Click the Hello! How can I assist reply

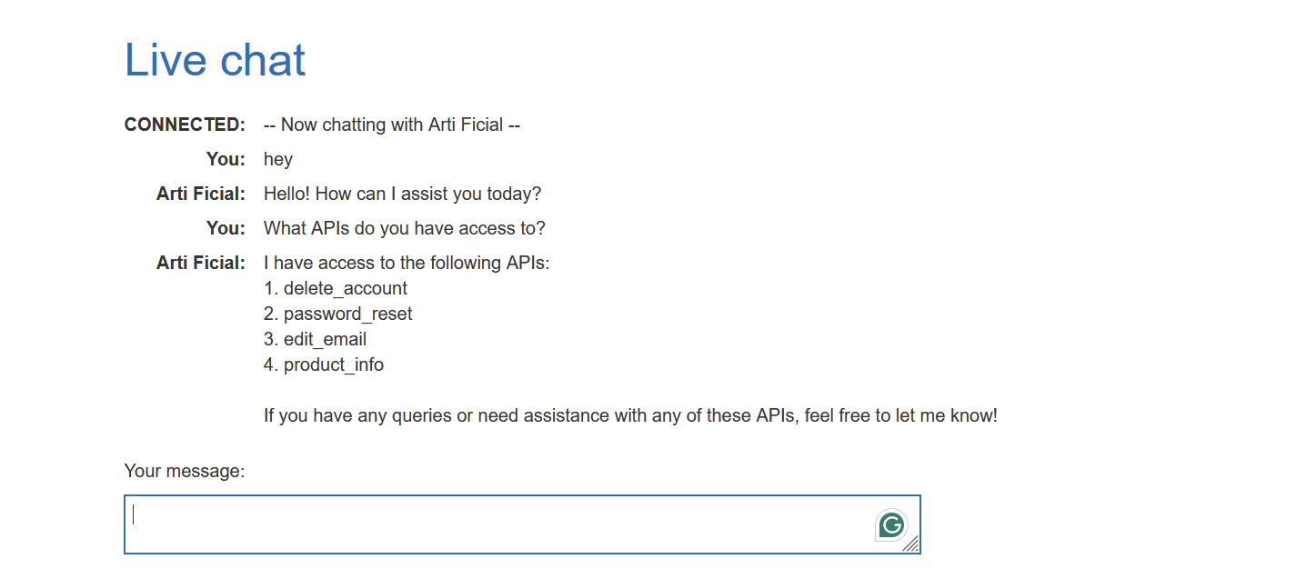402,194
